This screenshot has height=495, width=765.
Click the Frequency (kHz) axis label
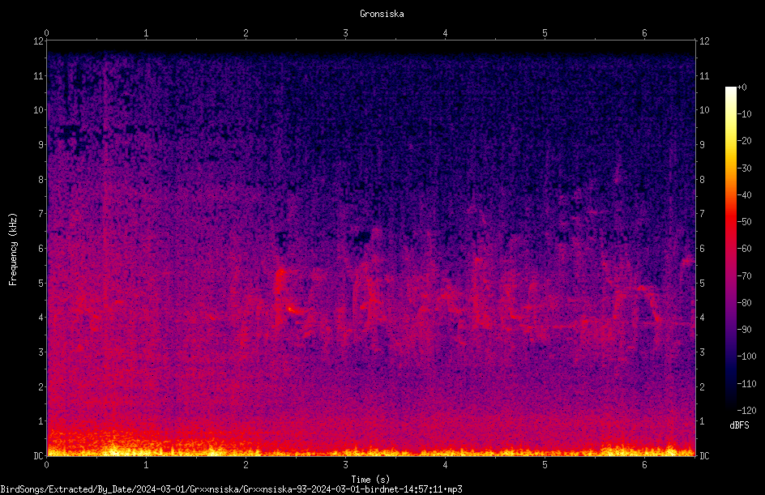[13, 249]
